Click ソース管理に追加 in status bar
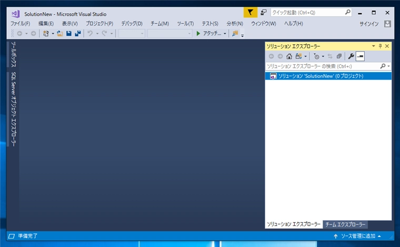 click(357, 236)
